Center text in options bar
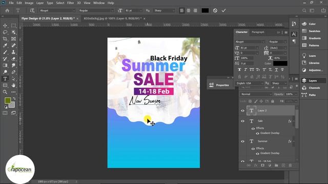This screenshot has height=184, width=328. coord(189,10)
